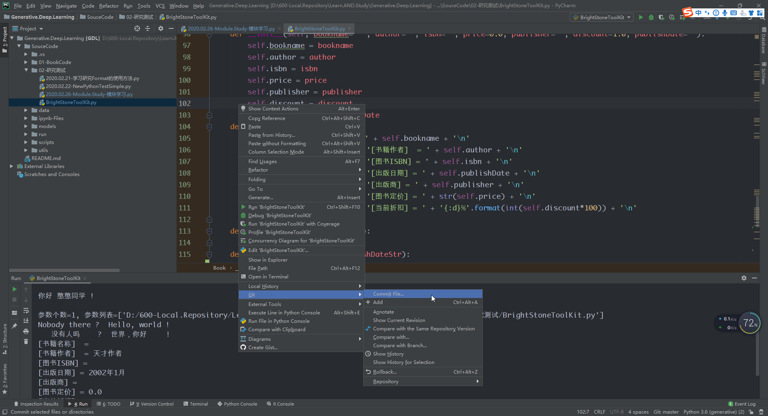Open Inspection Results tool window
This screenshot has width=768, height=416.
pos(36,404)
